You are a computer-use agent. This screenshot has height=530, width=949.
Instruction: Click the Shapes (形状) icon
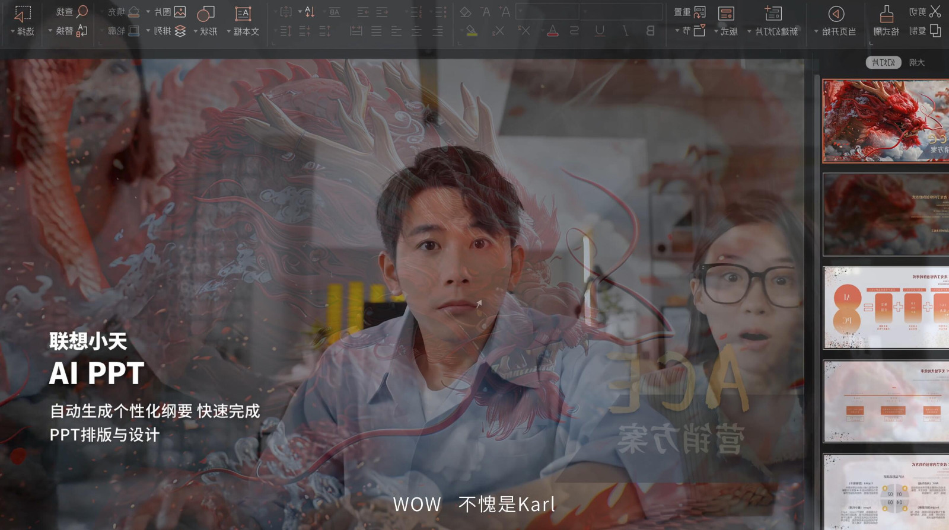(x=206, y=14)
